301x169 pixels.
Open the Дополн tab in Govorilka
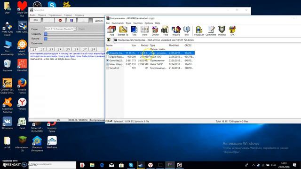coord(99,21)
